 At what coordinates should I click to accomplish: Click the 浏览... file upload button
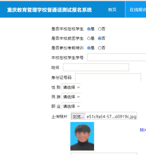(x=78, y=116)
